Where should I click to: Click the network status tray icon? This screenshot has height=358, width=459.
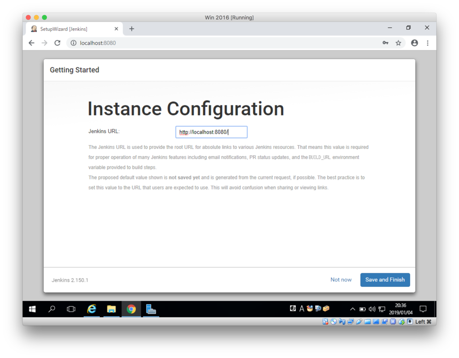382,309
